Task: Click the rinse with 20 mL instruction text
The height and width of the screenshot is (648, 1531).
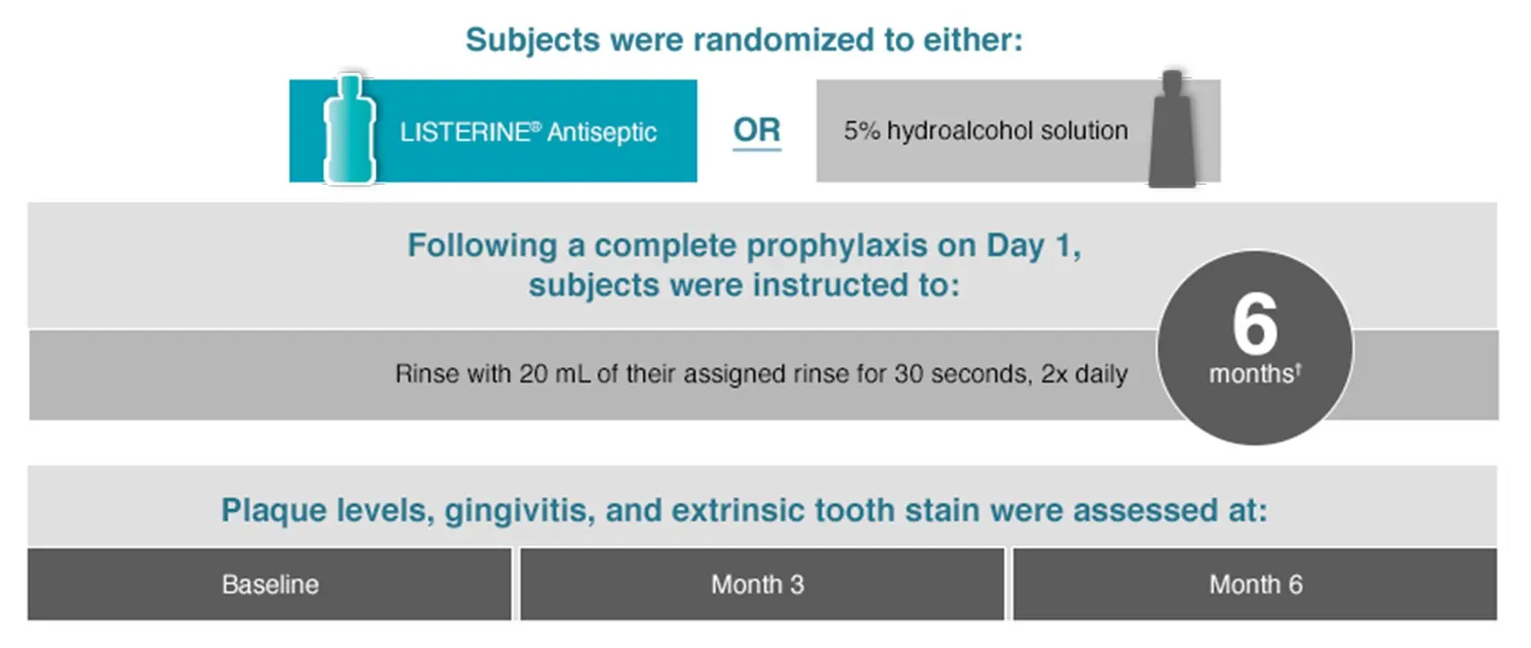Action: [761, 374]
